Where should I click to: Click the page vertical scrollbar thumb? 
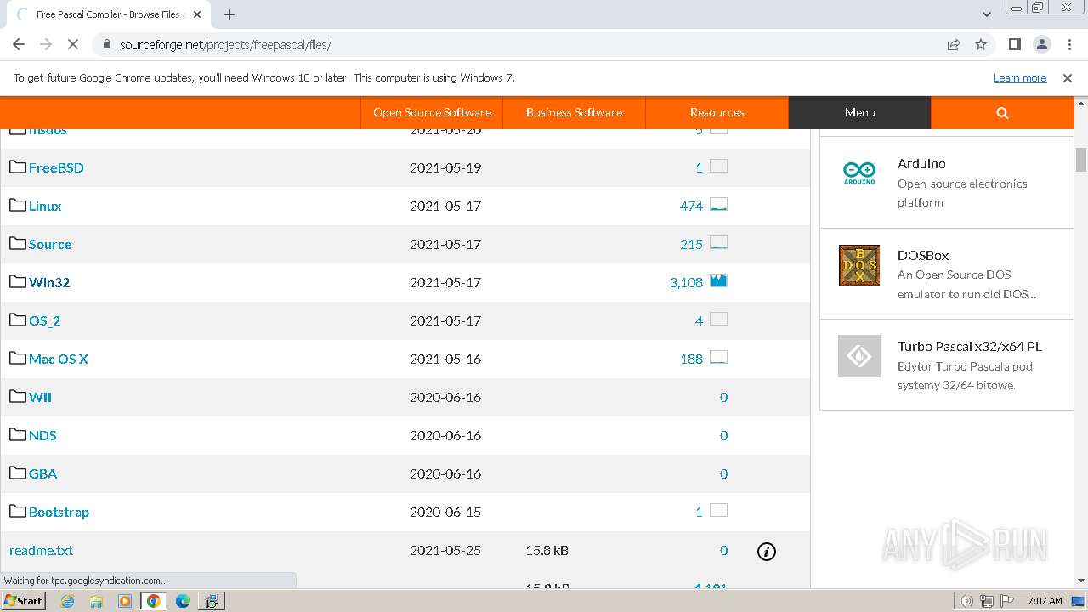click(1081, 159)
